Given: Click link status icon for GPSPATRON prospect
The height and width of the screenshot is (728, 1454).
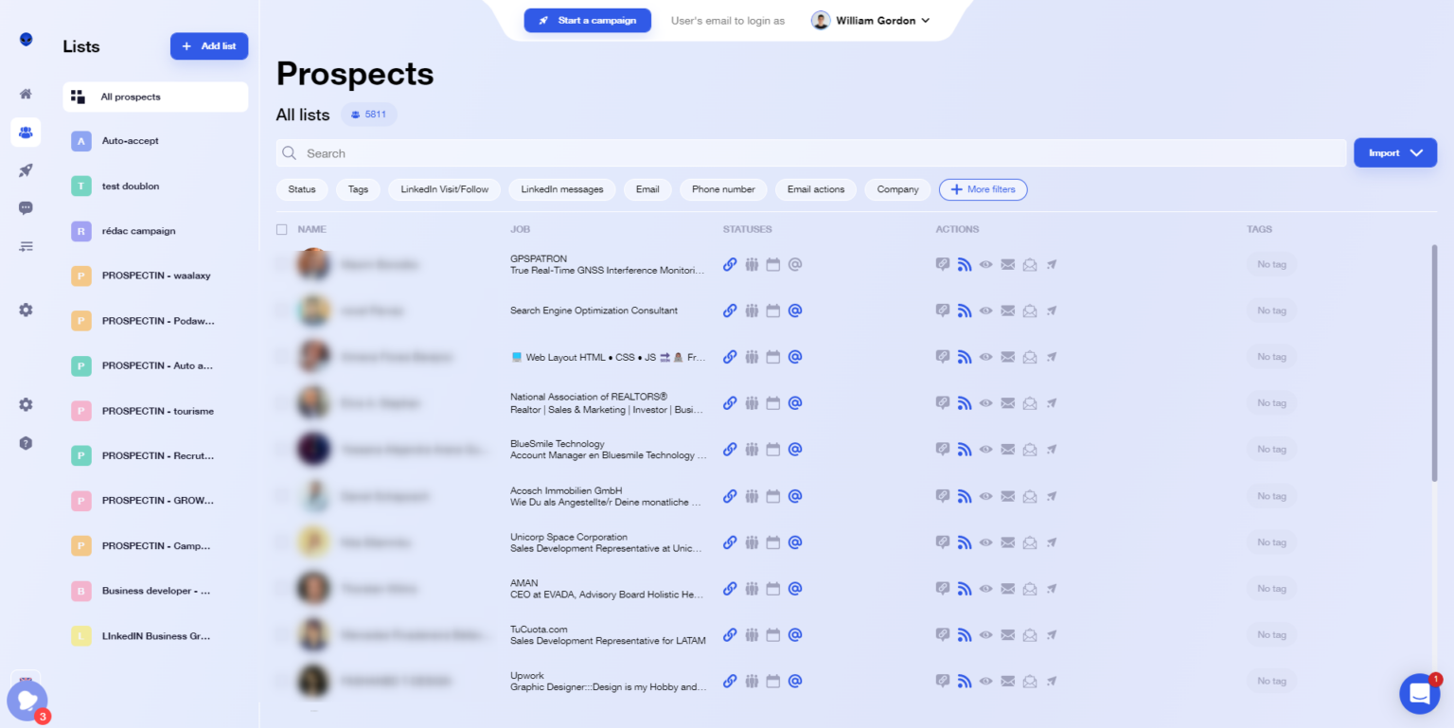Looking at the screenshot, I should click(730, 265).
